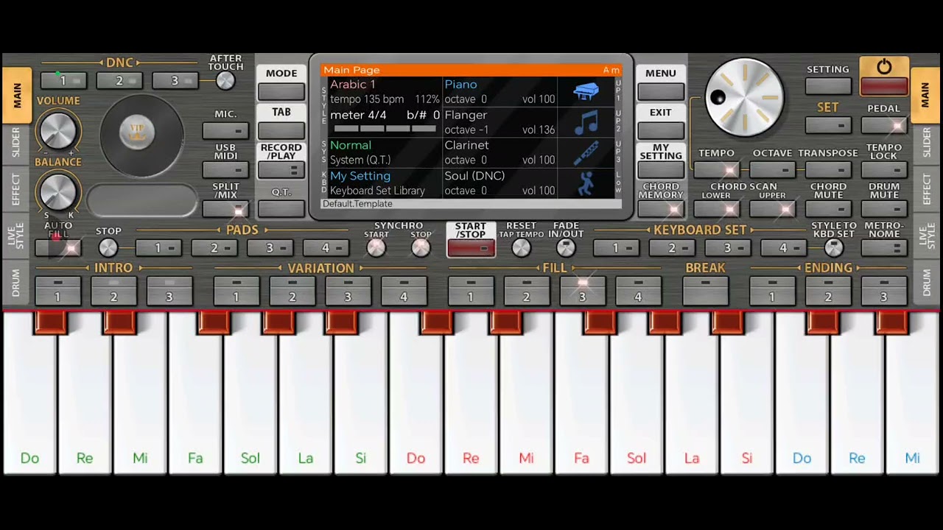Click the Style to KBD Set knob
The image size is (943, 530).
pyautogui.click(x=834, y=248)
